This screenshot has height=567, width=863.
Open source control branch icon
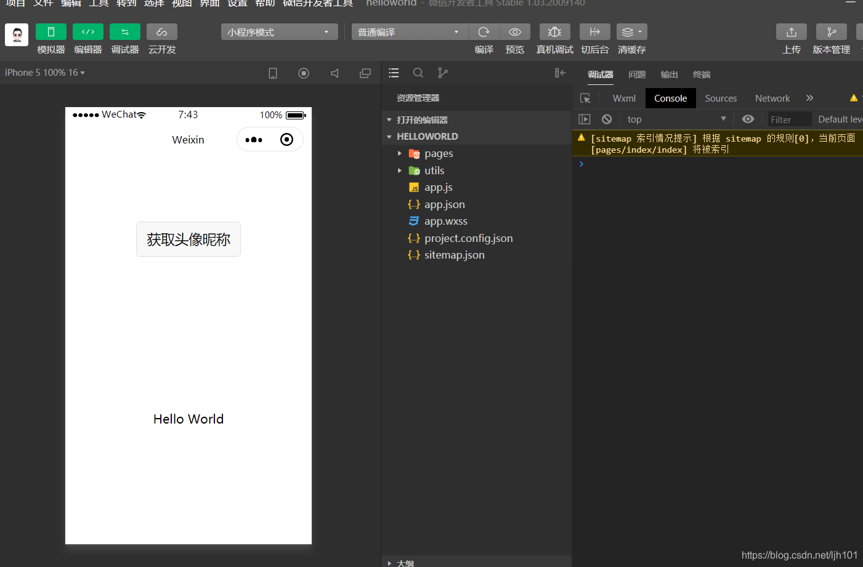442,73
